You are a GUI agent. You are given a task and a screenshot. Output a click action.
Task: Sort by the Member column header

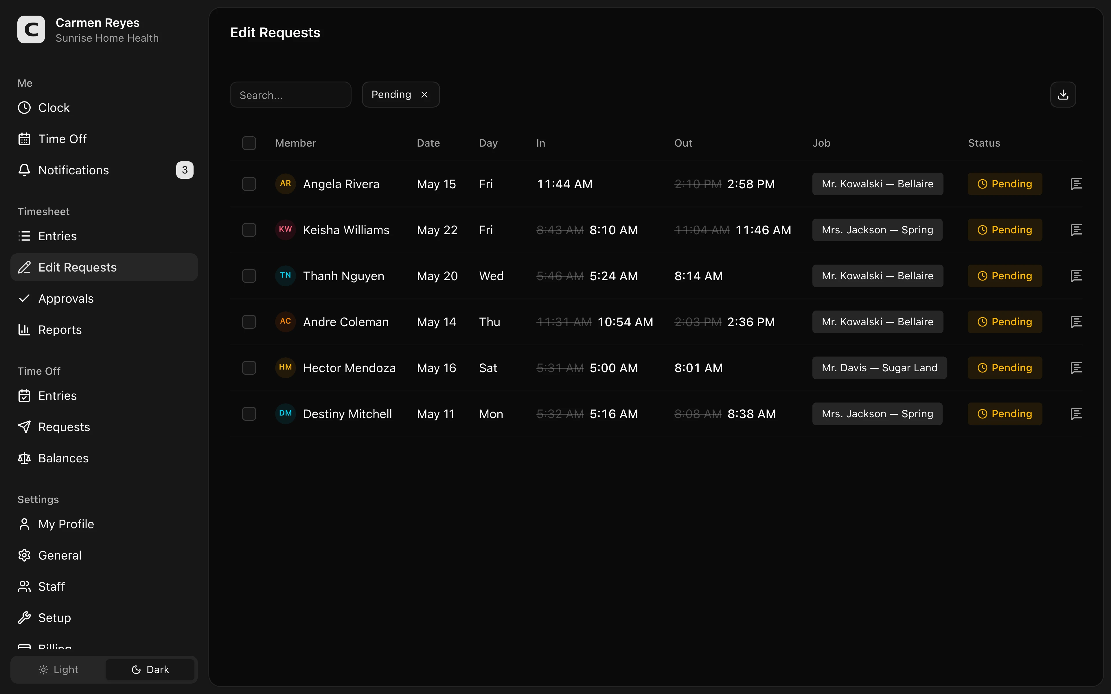[295, 143]
